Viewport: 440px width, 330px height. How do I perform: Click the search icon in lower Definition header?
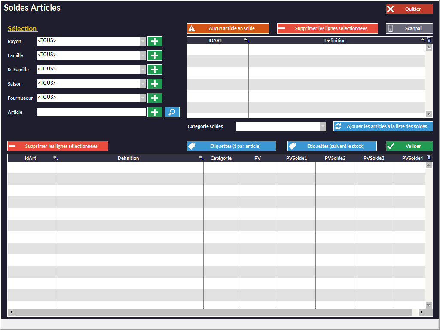click(x=201, y=158)
